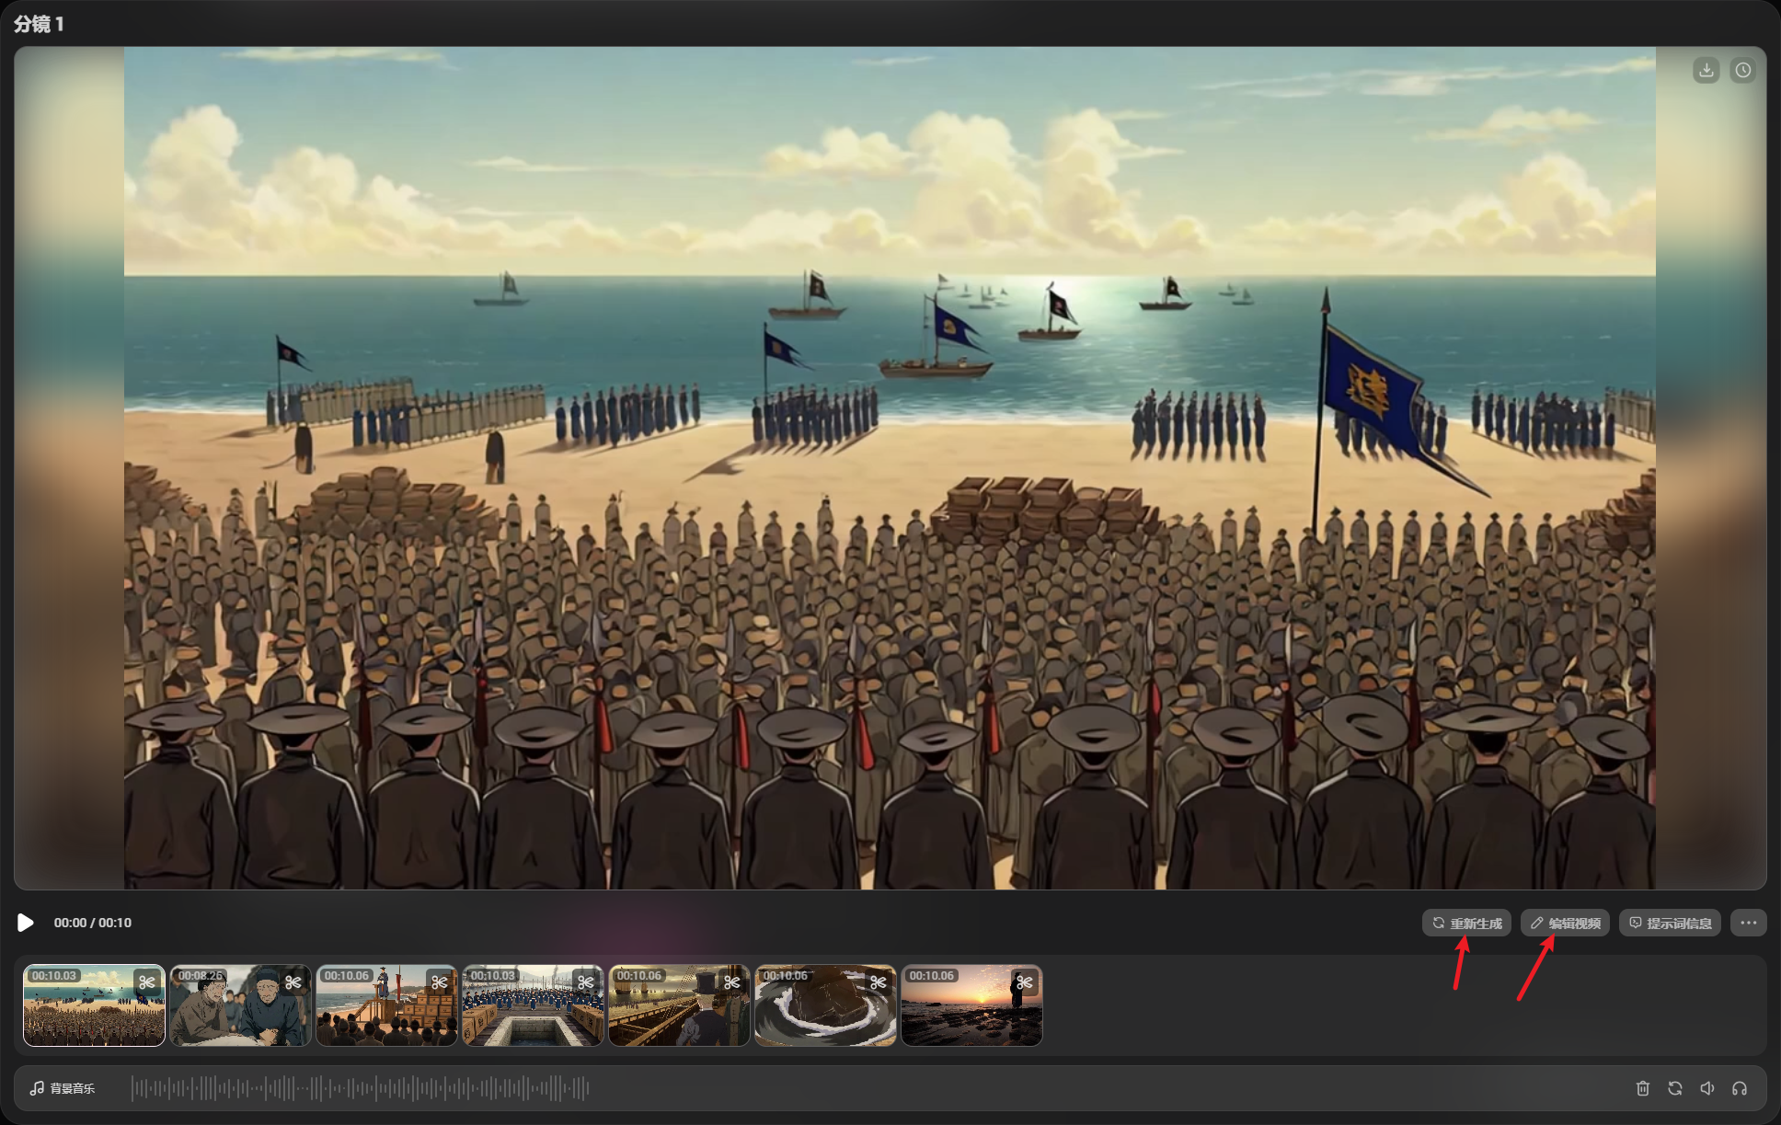The image size is (1781, 1125).
Task: Trim the third clip with the scissors icon
Action: [x=440, y=982]
